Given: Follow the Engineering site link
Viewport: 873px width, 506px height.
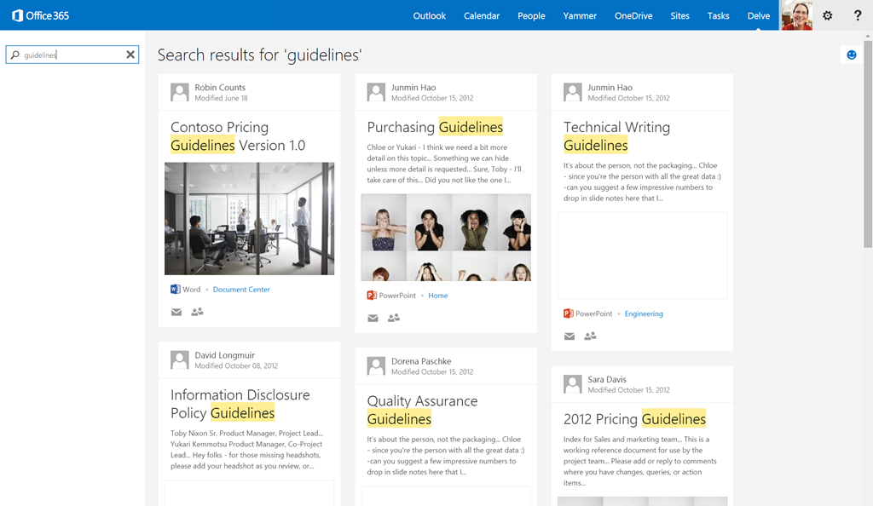Looking at the screenshot, I should point(644,313).
